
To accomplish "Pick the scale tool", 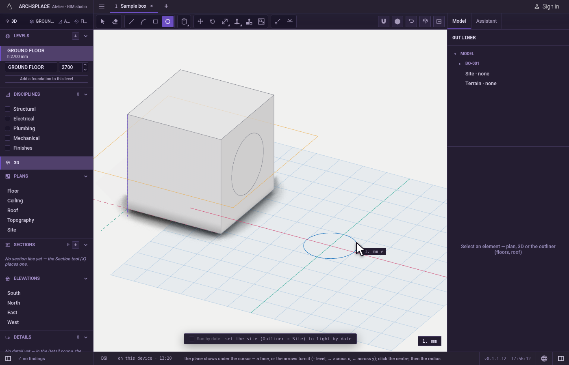I will tap(225, 21).
